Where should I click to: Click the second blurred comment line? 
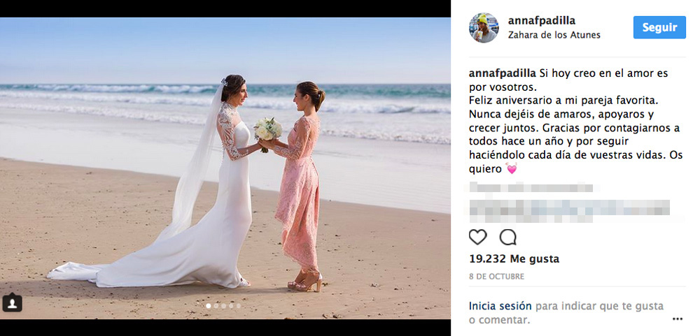tap(569, 210)
